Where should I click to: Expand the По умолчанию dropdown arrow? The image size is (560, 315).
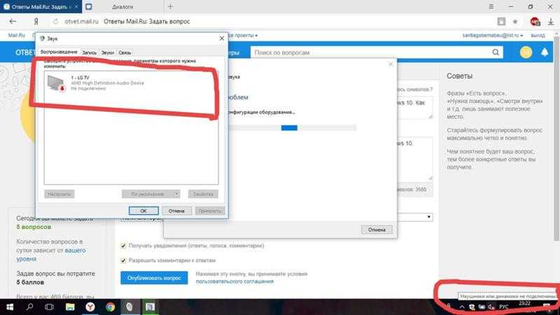pyautogui.click(x=176, y=194)
